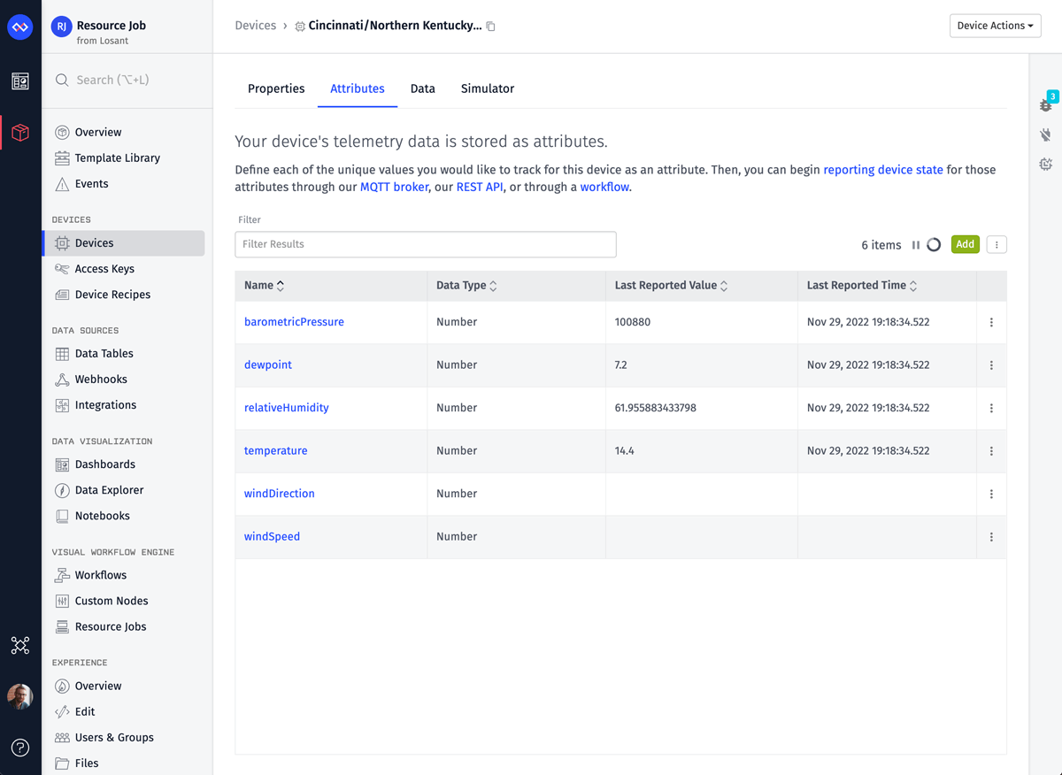Sort by Last Reported Time column
The width and height of the screenshot is (1062, 775).
[862, 286]
